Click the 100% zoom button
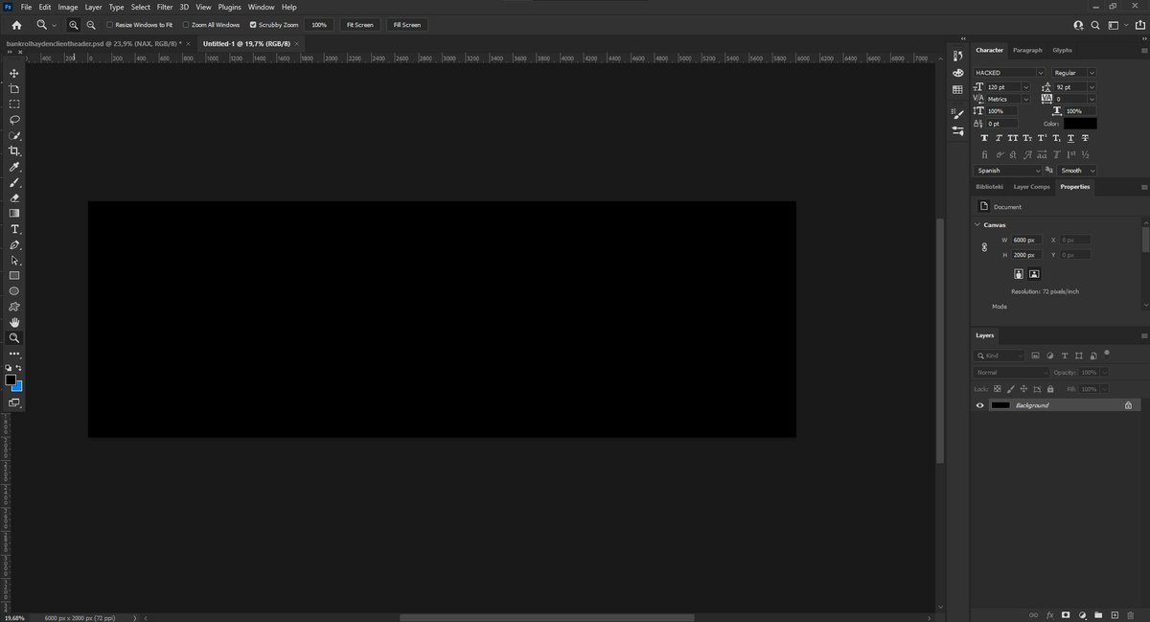1150x622 pixels. [x=319, y=25]
